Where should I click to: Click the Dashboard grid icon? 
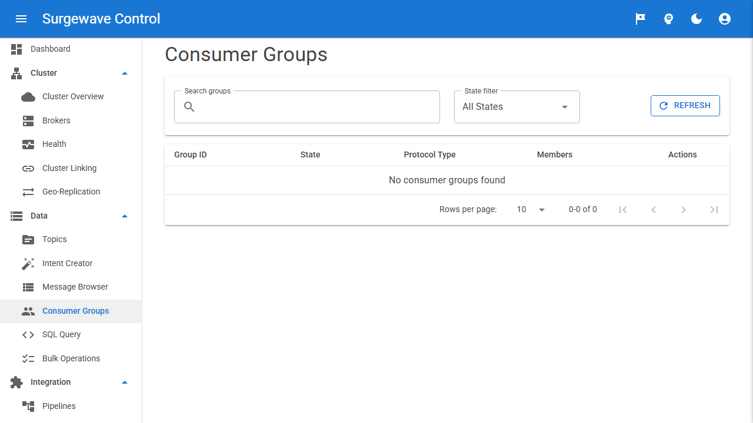coord(16,49)
